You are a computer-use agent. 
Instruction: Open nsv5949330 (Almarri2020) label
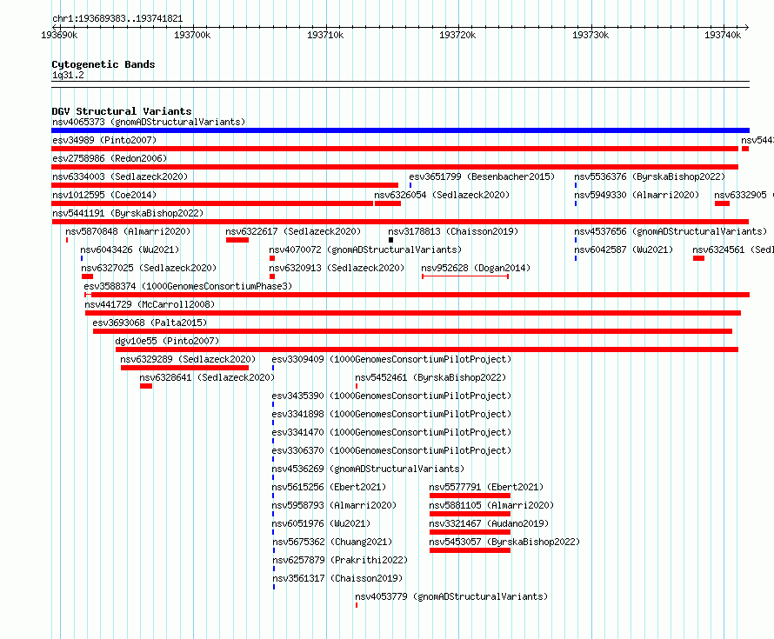pyautogui.click(x=637, y=195)
